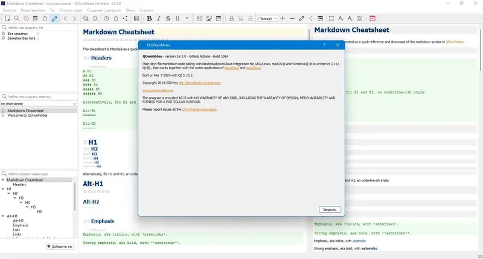Open the www.qownnotes.org link

coord(158,90)
